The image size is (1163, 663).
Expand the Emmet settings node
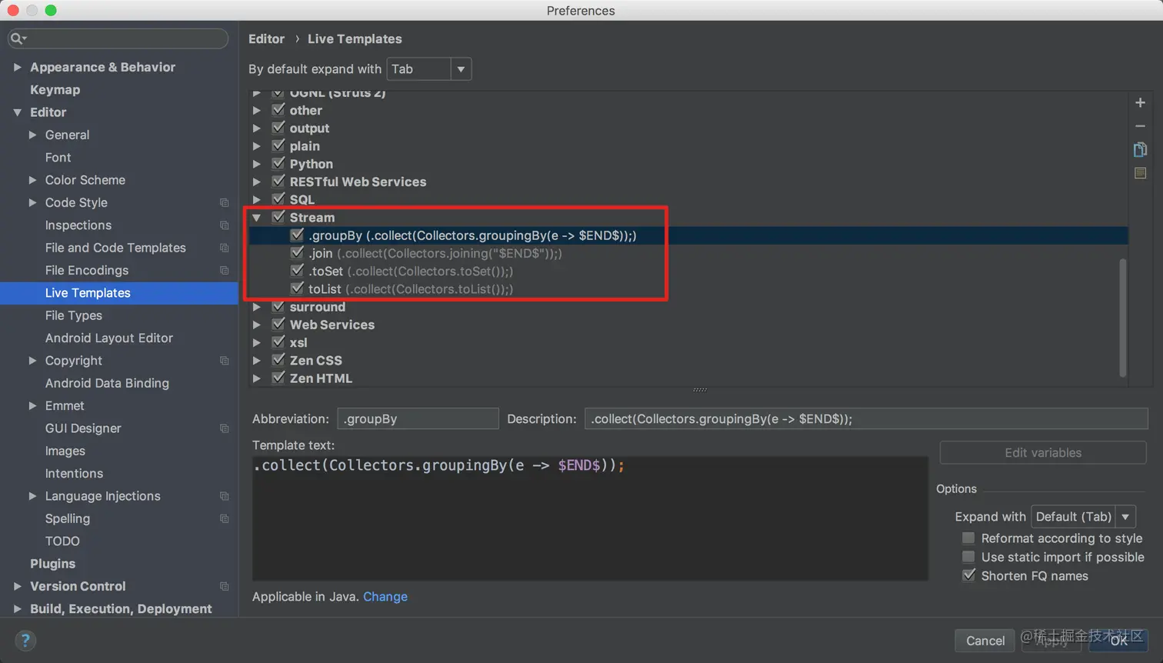tap(32, 405)
